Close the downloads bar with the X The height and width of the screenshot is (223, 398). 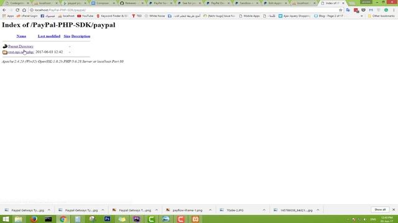click(x=394, y=210)
